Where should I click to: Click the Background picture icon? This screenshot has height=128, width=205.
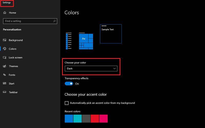point(5,40)
